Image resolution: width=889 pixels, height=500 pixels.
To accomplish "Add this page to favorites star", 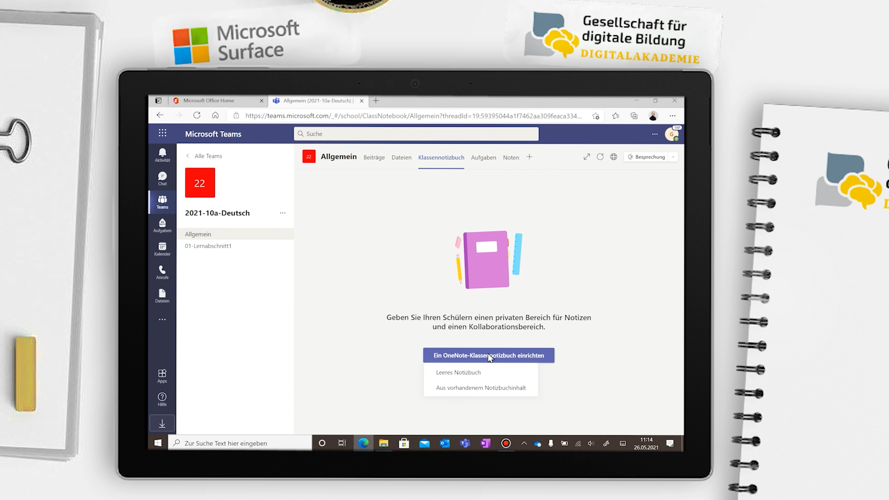I will click(x=596, y=116).
